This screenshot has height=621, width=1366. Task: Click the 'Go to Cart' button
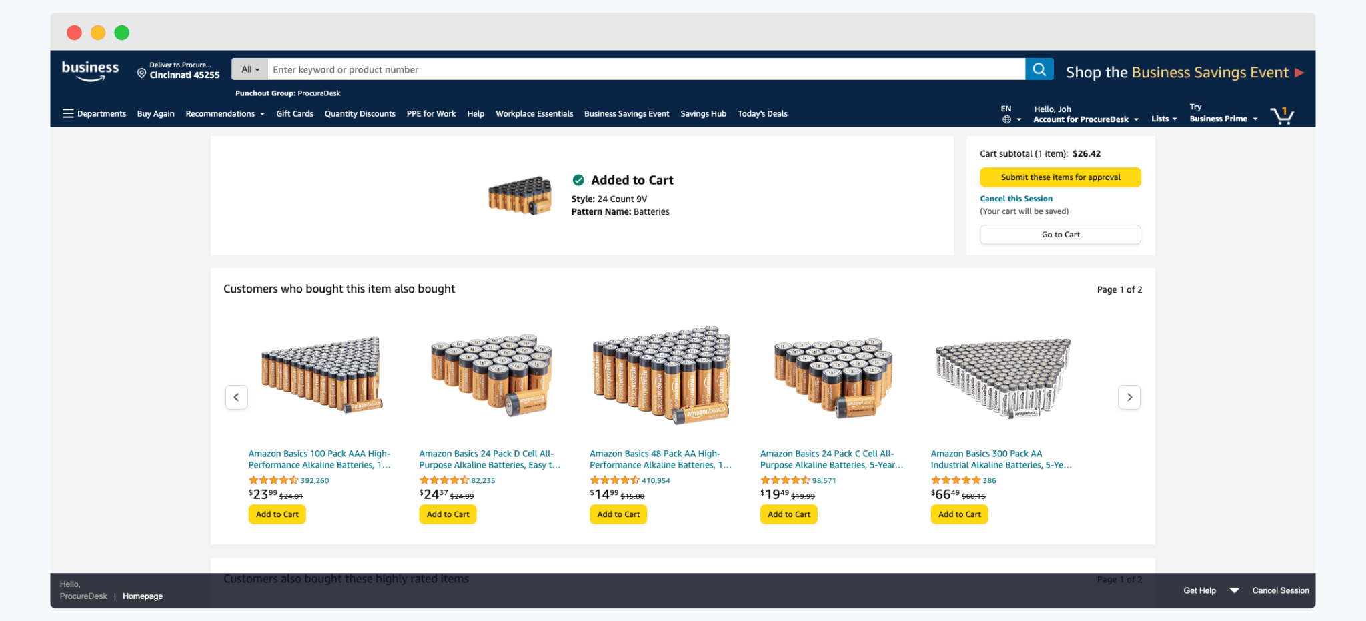1060,234
